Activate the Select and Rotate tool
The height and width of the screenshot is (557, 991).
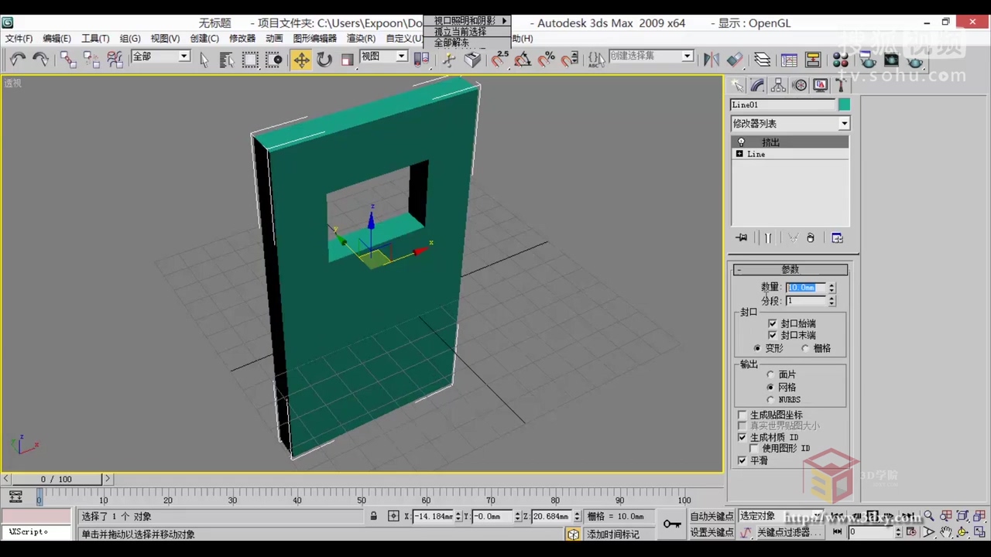click(324, 60)
